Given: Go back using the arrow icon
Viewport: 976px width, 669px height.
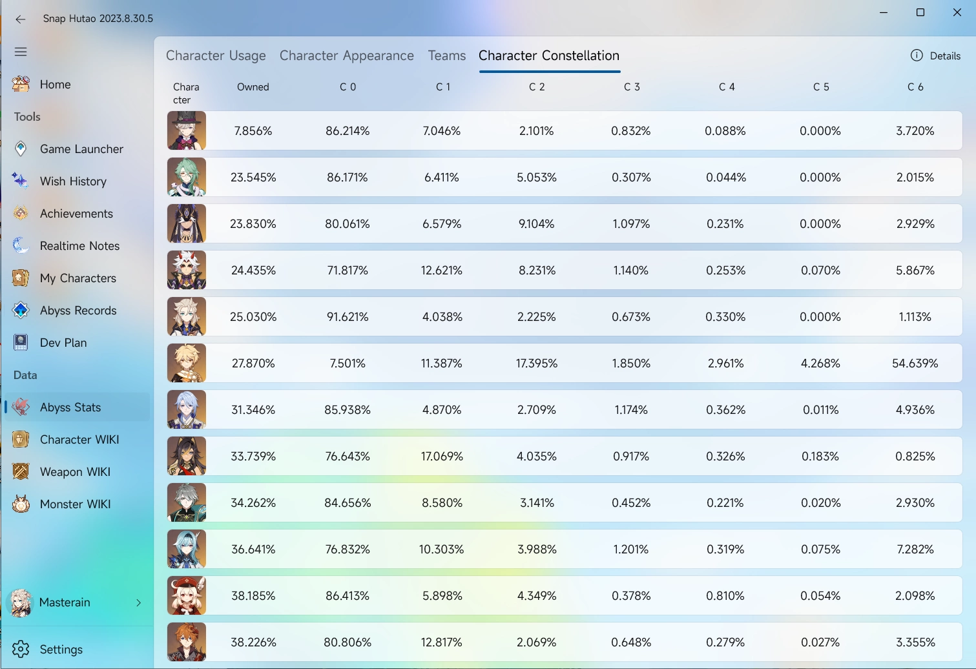Looking at the screenshot, I should pyautogui.click(x=21, y=19).
